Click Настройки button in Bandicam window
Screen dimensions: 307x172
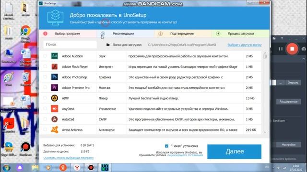(288, 145)
